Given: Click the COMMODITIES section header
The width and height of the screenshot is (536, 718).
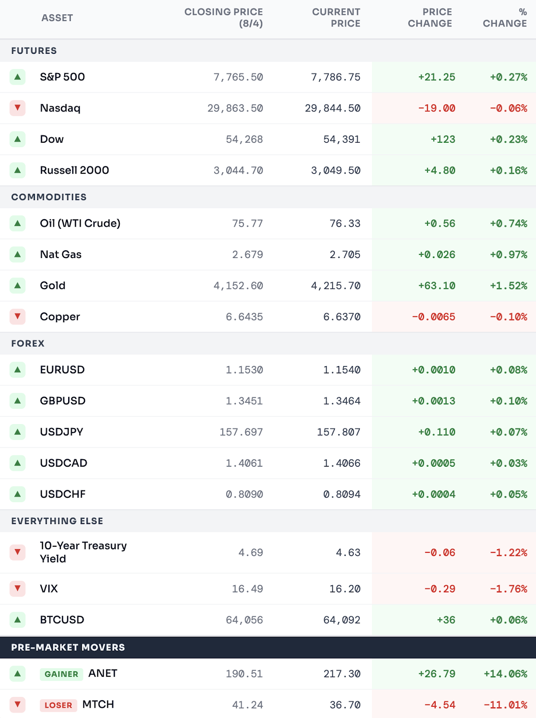Looking at the screenshot, I should click(49, 197).
